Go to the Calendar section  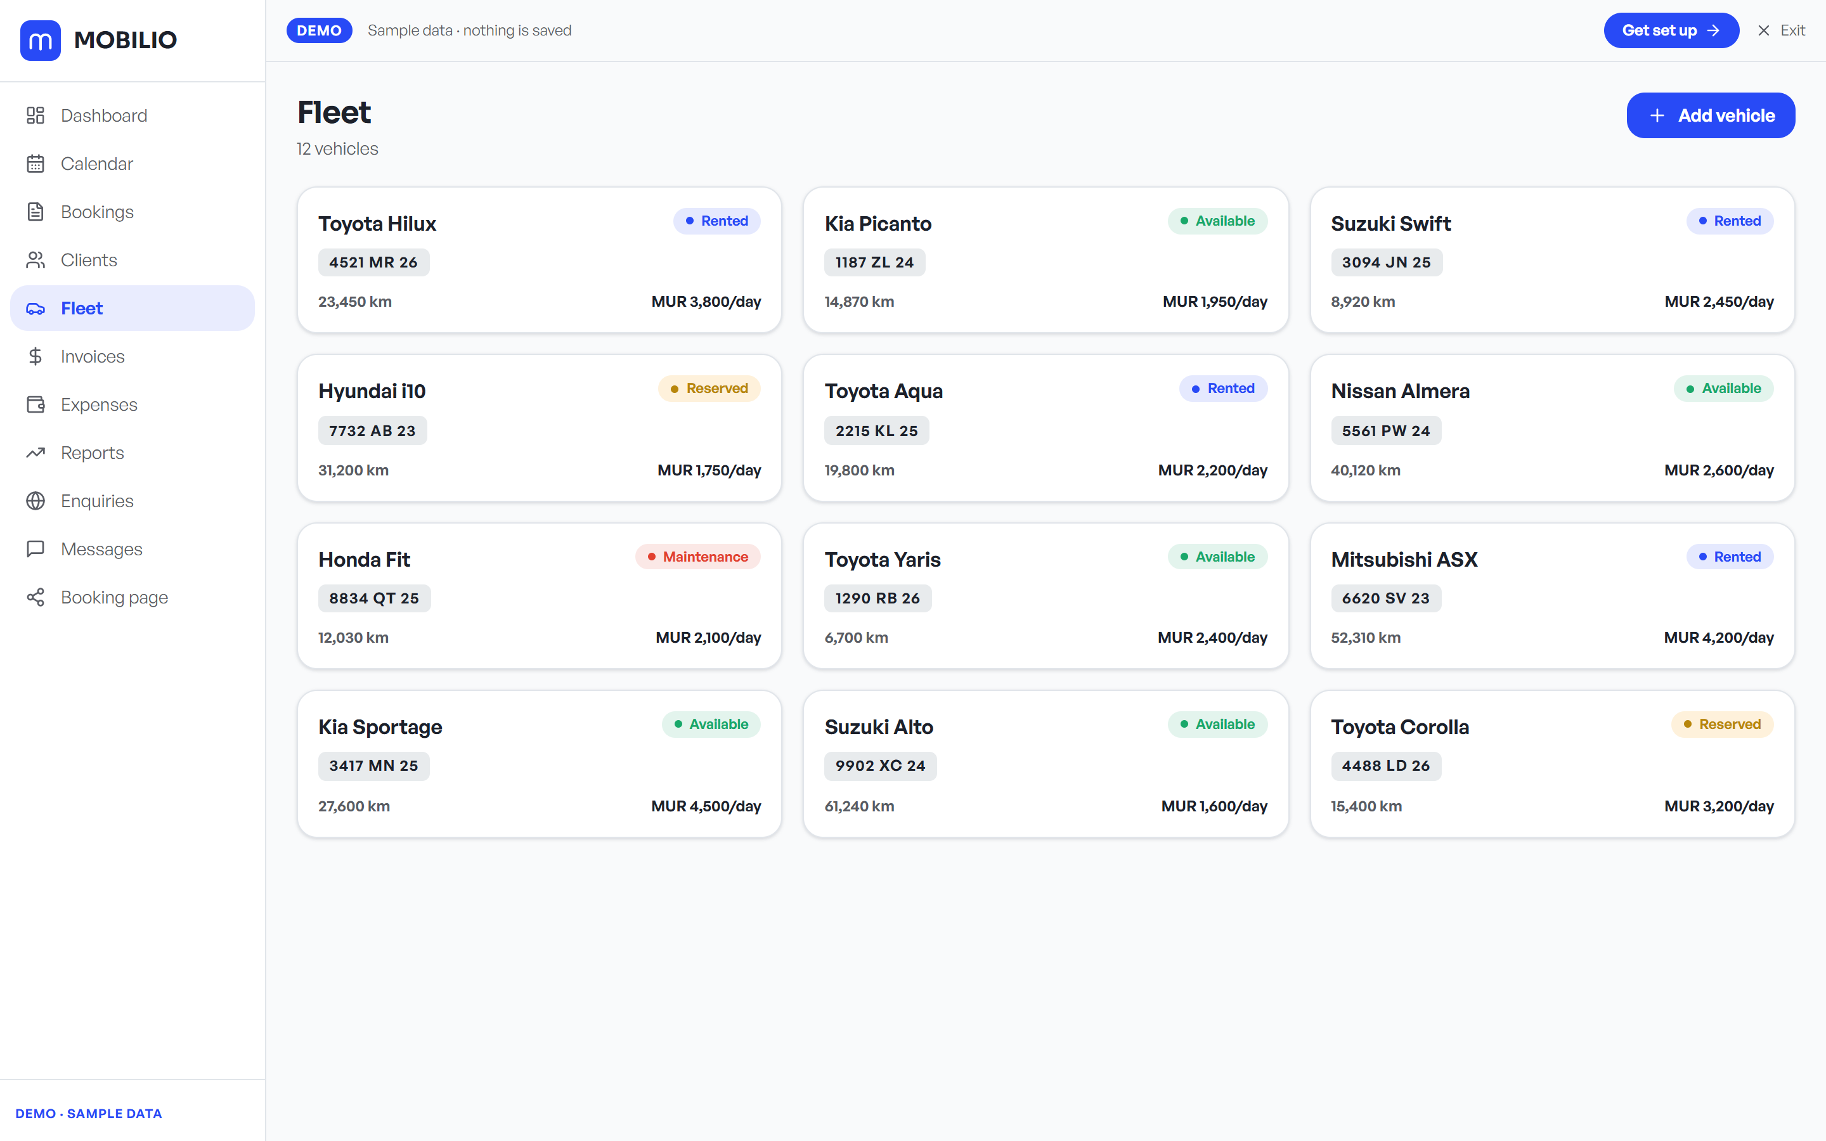(x=133, y=164)
